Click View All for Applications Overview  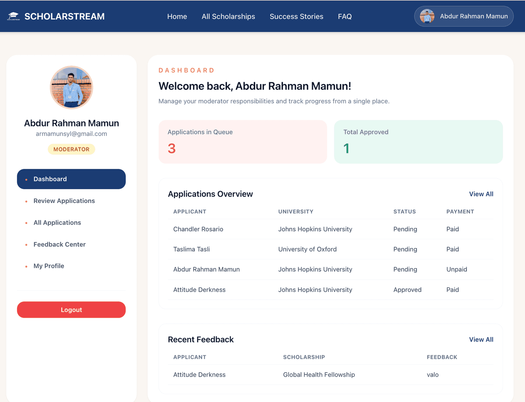click(x=481, y=194)
